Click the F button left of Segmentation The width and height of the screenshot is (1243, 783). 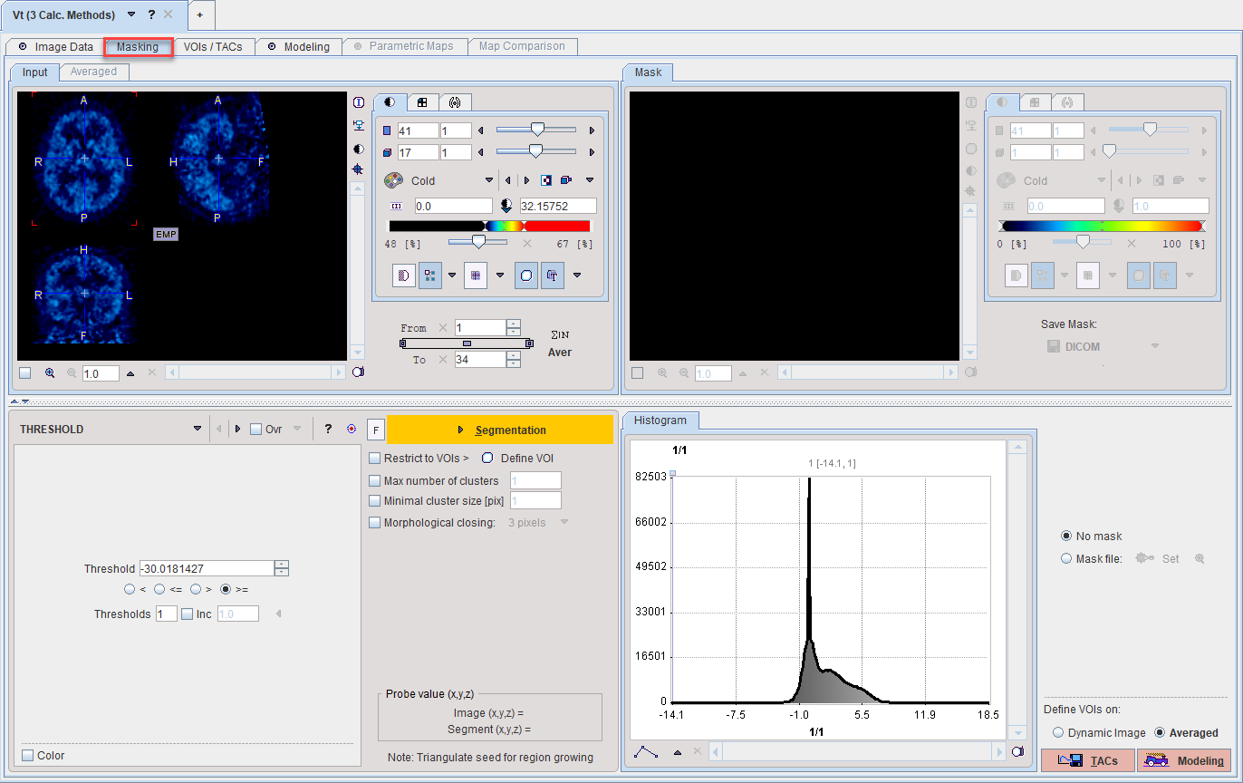375,430
